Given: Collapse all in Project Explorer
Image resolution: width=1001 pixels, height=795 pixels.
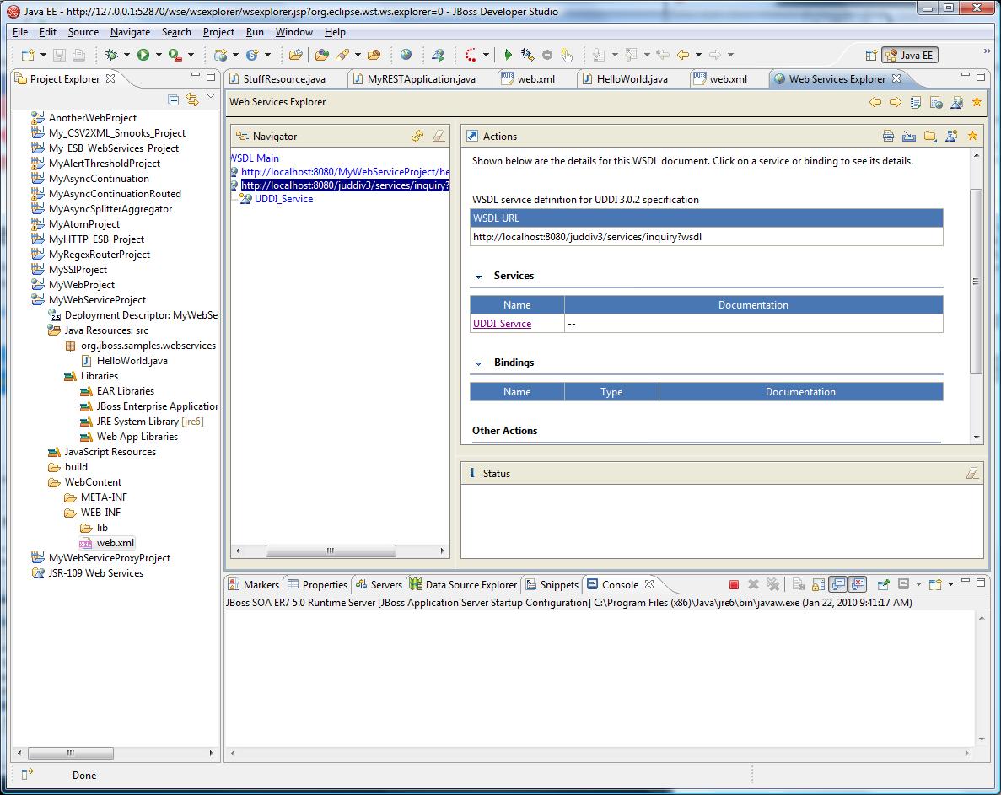Looking at the screenshot, I should [x=173, y=99].
